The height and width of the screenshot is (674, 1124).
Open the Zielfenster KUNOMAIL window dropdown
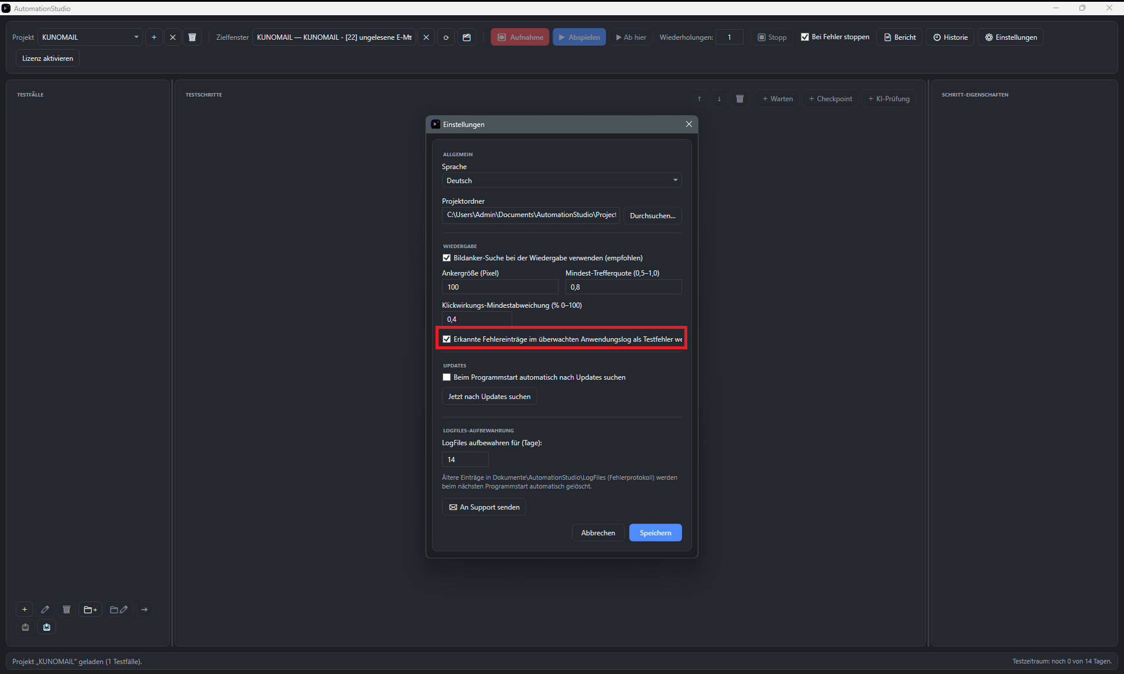click(334, 37)
